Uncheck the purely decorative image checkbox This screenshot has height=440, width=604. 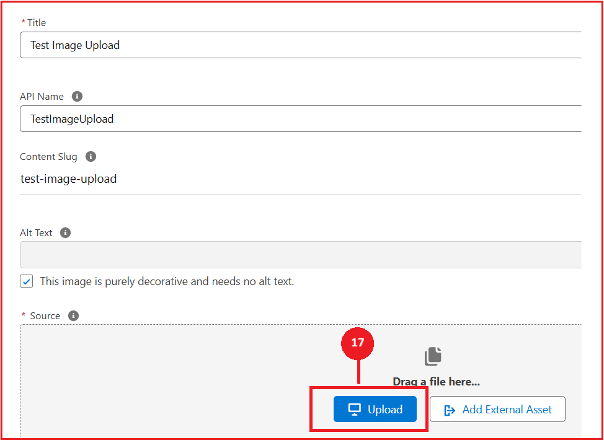[x=27, y=281]
